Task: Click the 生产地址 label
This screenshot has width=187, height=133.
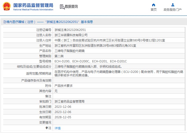Action: pyautogui.click(x=45, y=45)
